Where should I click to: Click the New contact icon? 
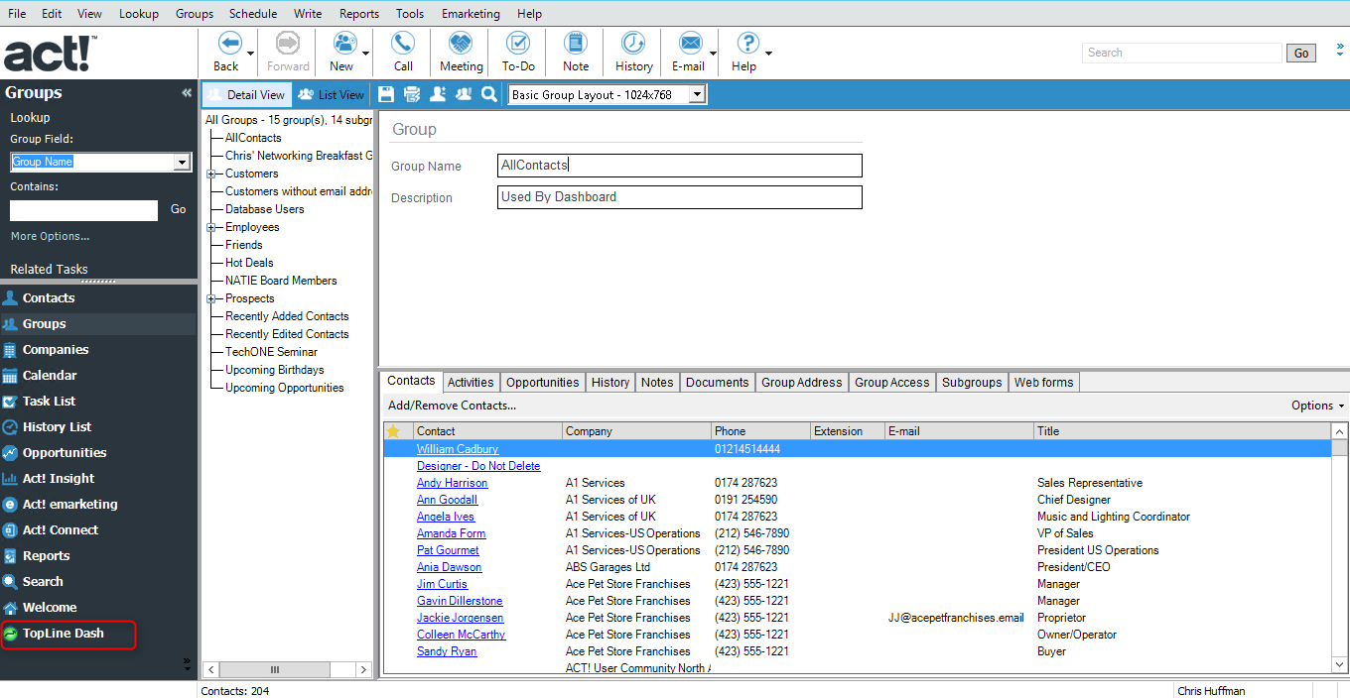344,44
